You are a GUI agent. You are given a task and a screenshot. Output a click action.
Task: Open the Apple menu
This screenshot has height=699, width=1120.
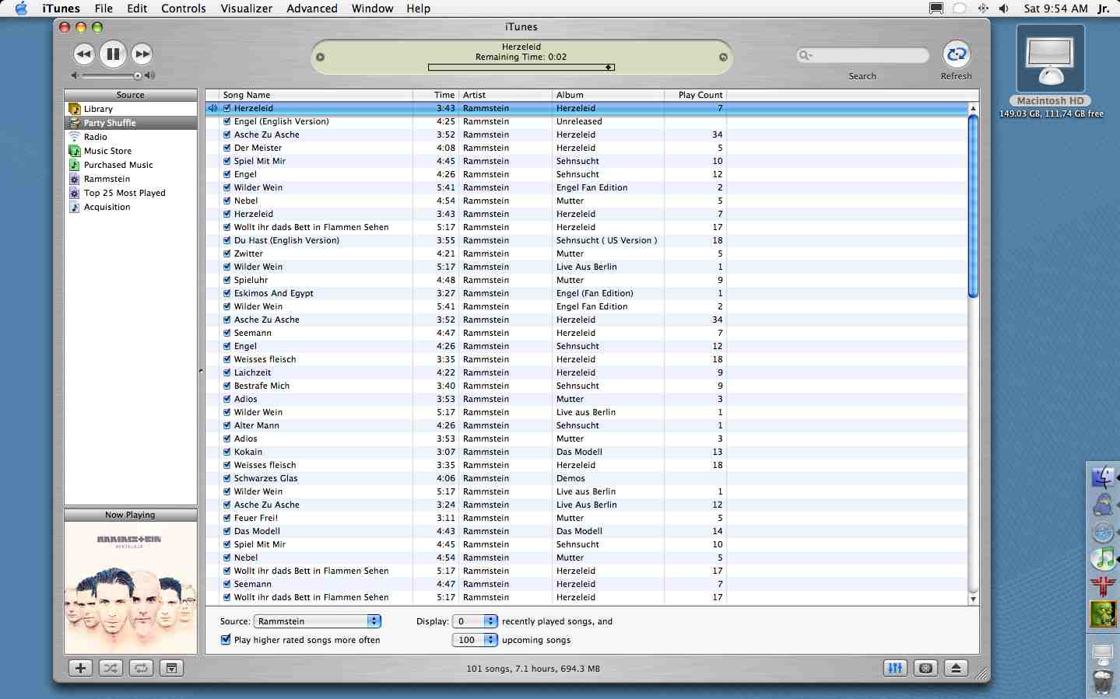click(21, 9)
